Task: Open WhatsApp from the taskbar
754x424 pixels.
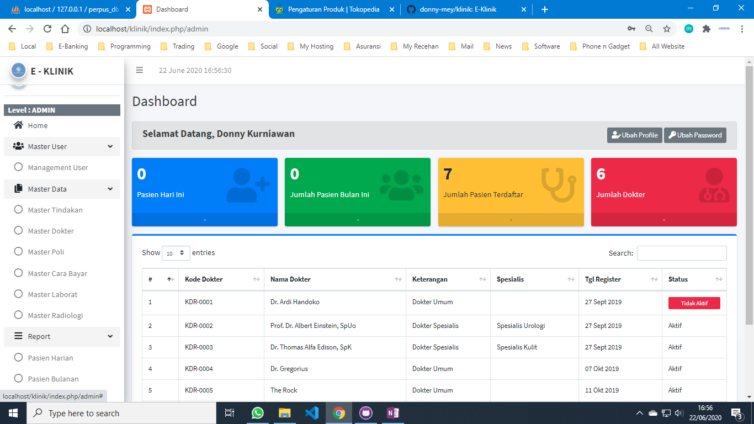Action: 258,413
